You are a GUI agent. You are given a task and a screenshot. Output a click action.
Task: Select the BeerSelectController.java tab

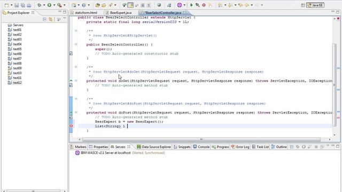(162, 13)
